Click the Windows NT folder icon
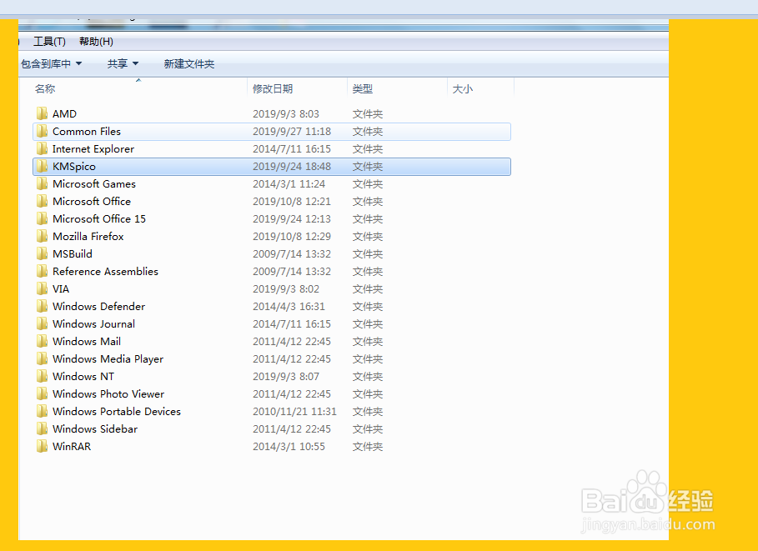This screenshot has width=758, height=551. point(42,376)
